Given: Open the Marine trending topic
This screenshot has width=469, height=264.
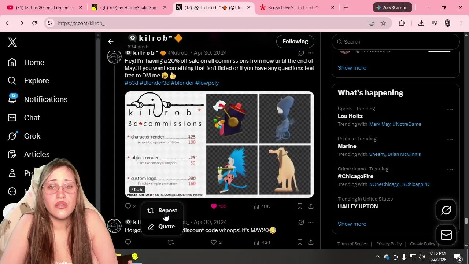Looking at the screenshot, I should coord(347,146).
